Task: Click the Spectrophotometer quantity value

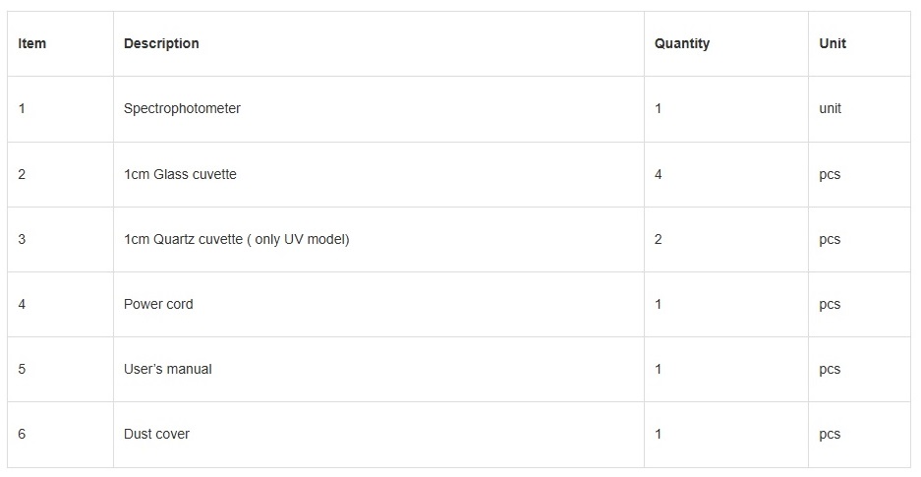Action: [x=659, y=108]
